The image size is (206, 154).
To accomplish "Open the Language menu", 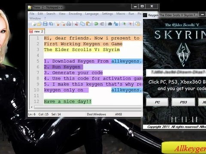I will pos(92,14).
